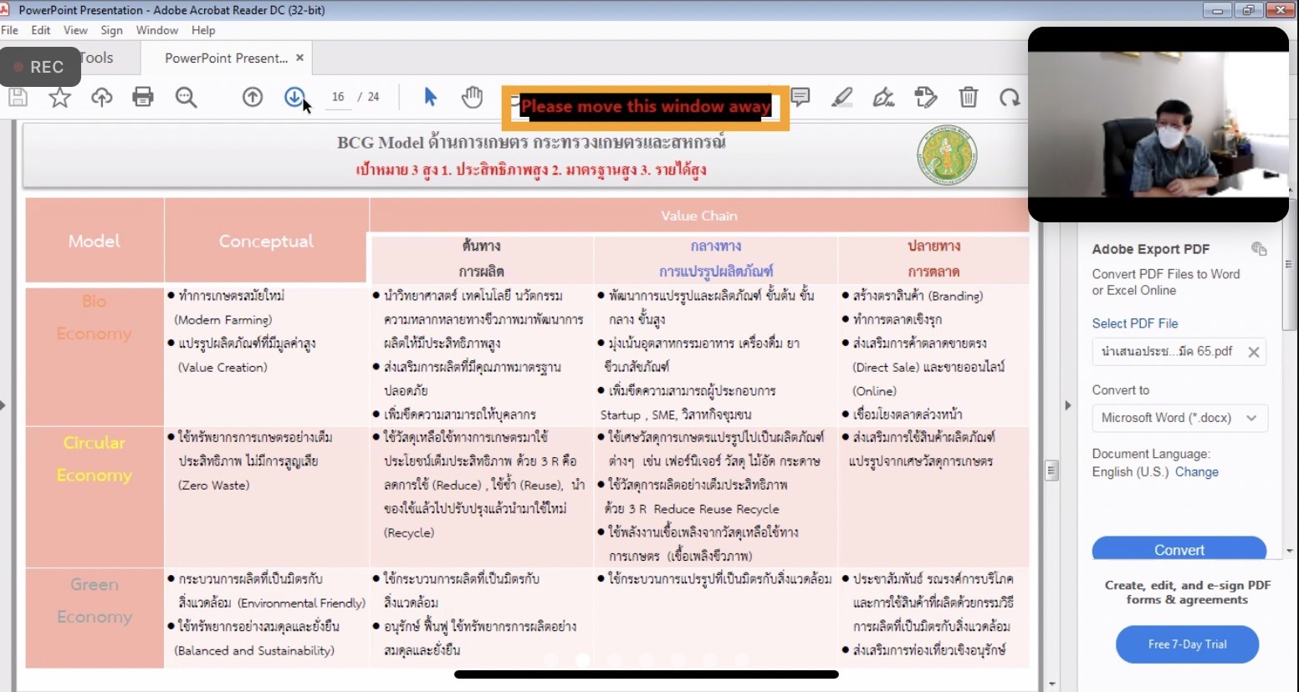Screen dimensions: 1299x692
Task: Click the document vertical scrollbar thumb
Action: 1051,471
